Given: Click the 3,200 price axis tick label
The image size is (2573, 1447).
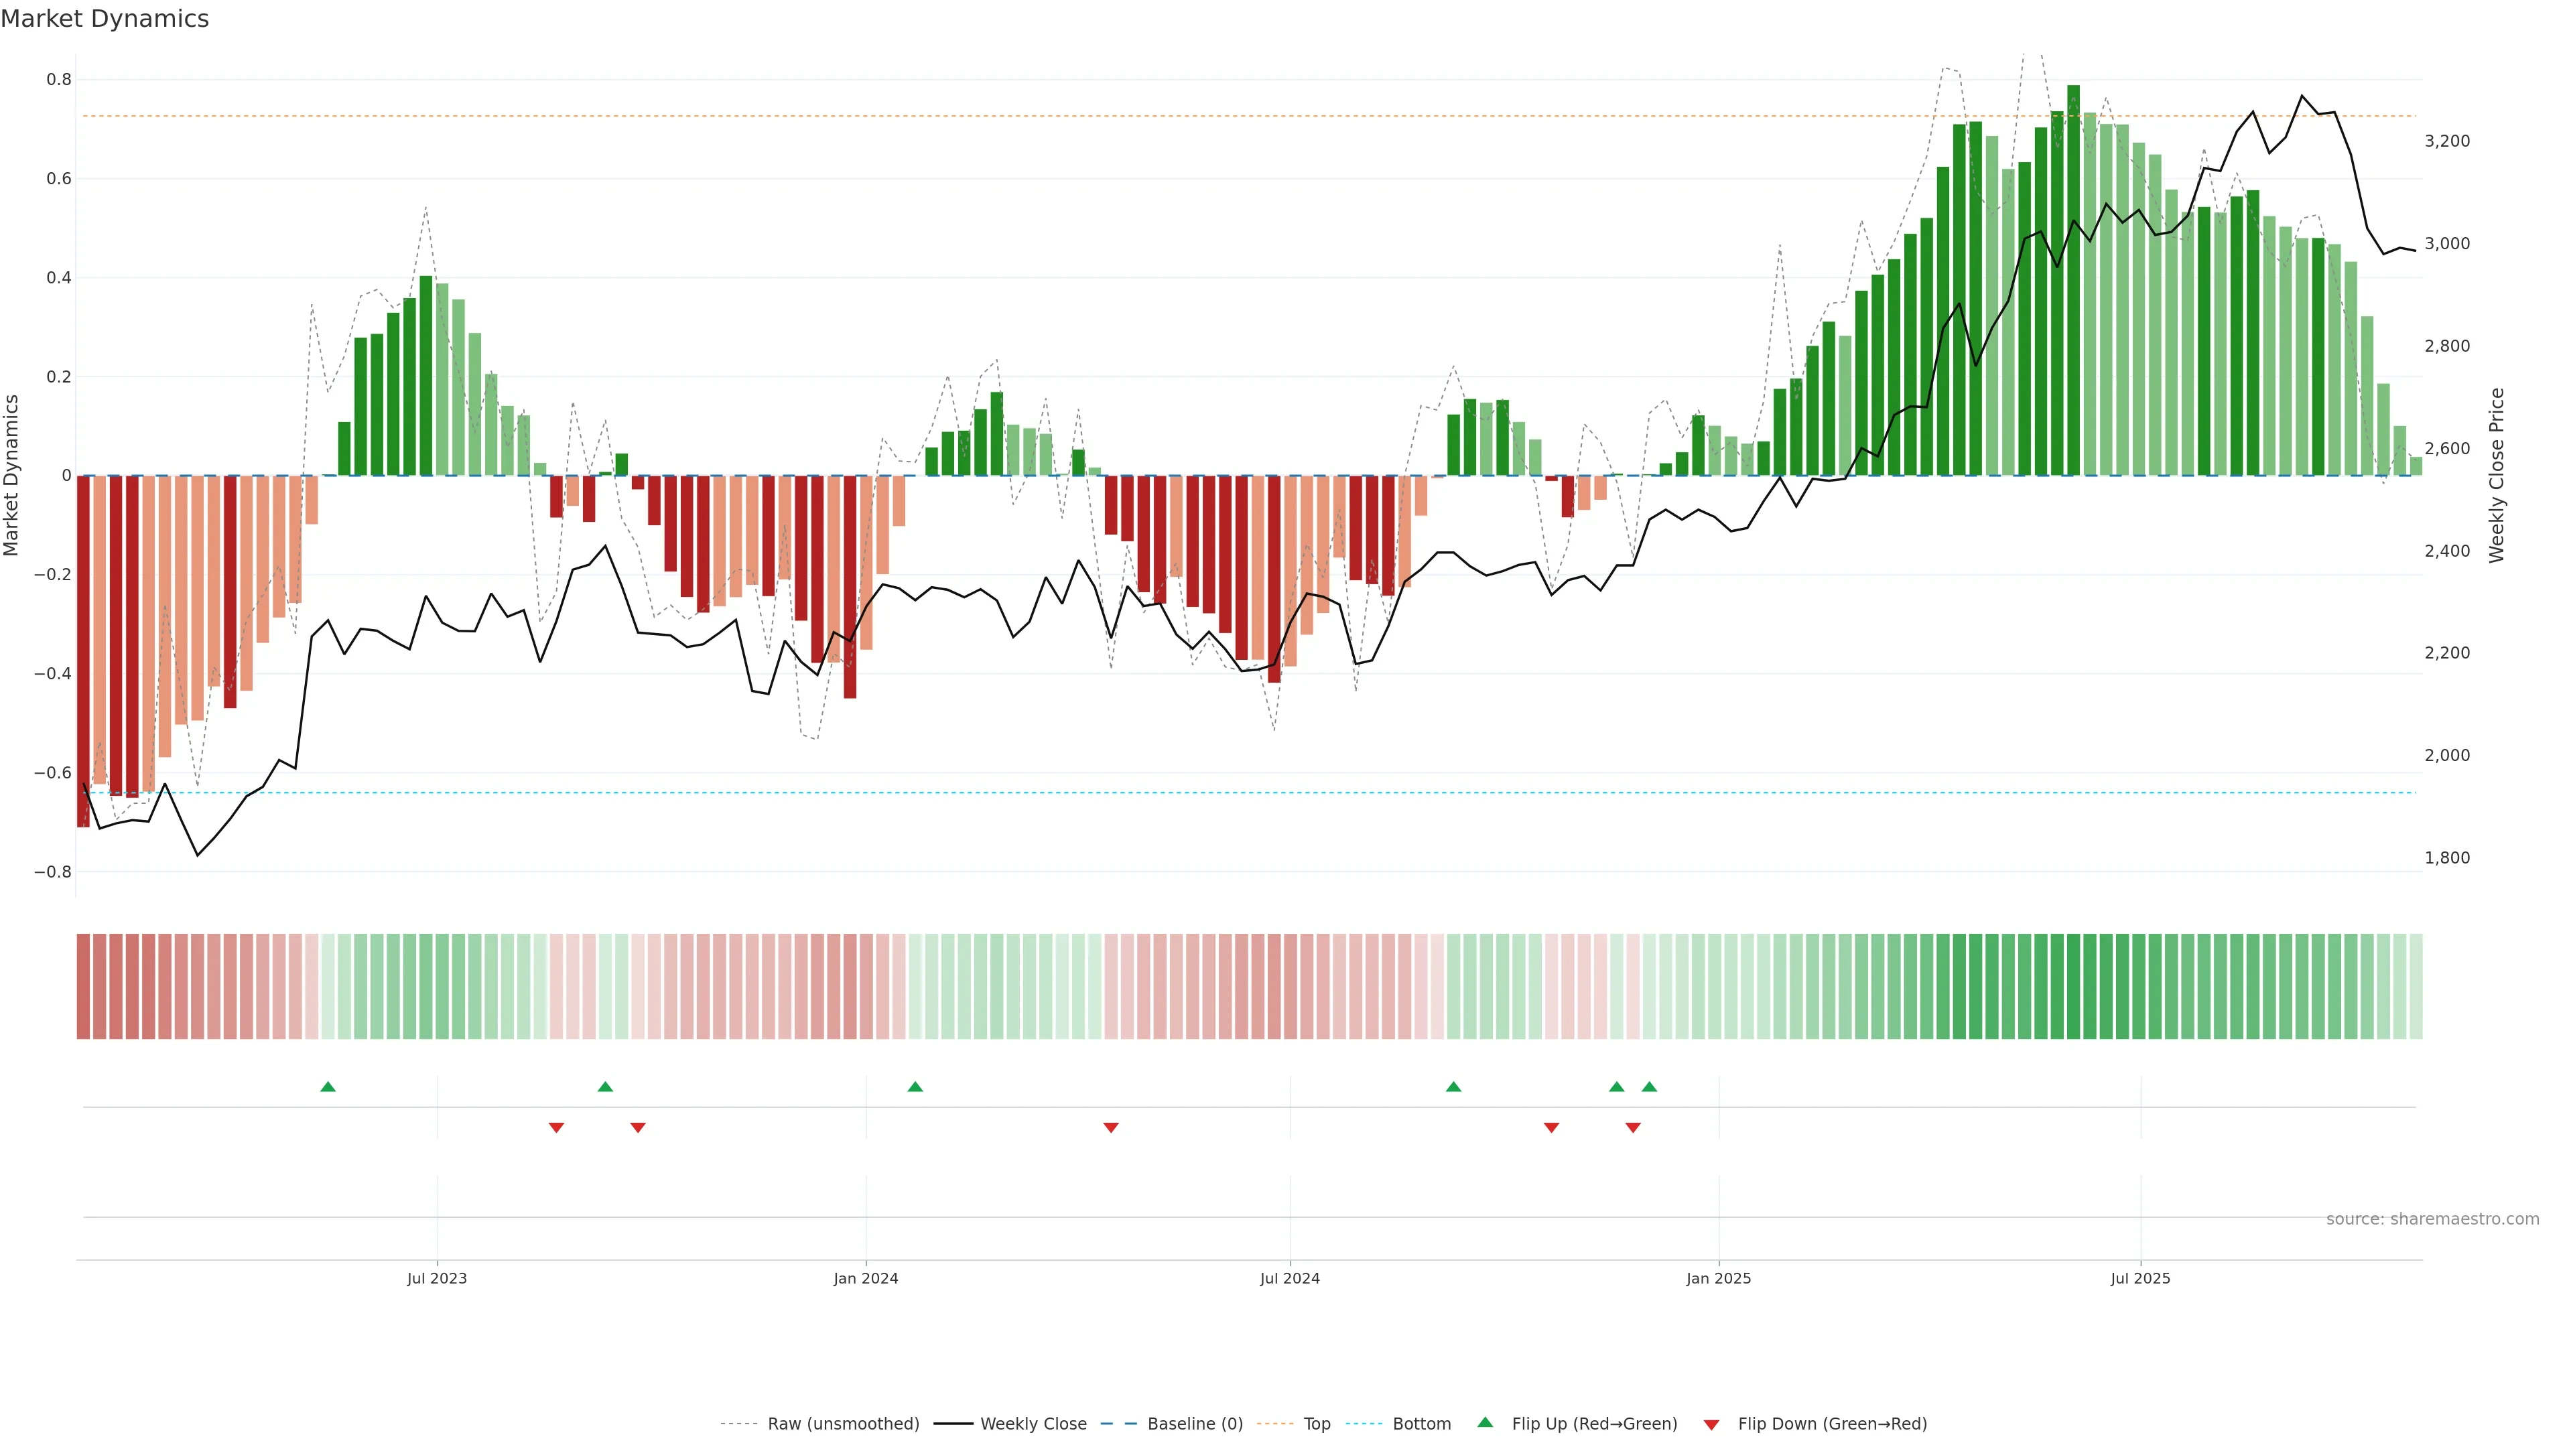Looking at the screenshot, I should 2446,141.
